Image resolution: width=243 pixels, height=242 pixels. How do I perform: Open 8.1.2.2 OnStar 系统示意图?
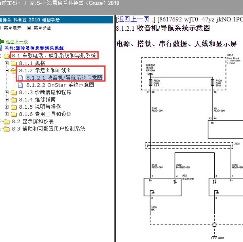(60, 85)
